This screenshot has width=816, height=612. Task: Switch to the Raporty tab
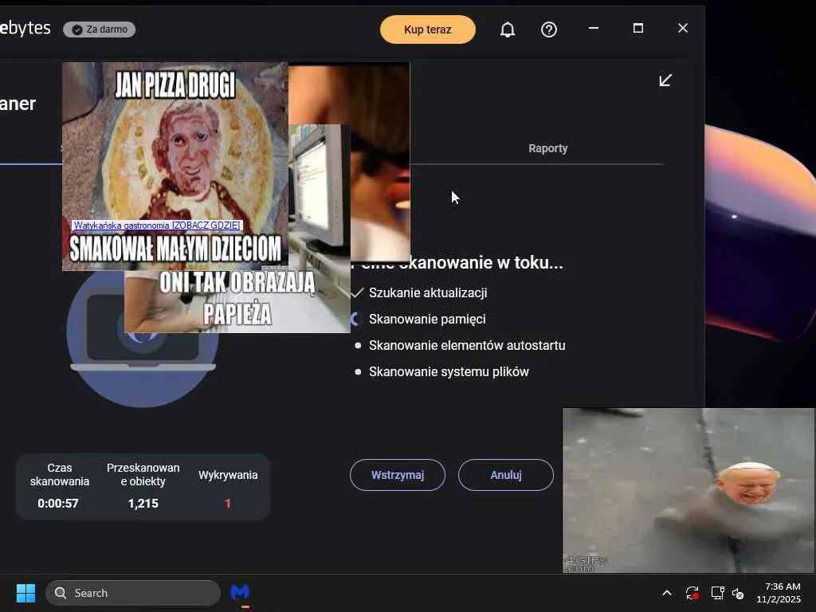pyautogui.click(x=548, y=148)
